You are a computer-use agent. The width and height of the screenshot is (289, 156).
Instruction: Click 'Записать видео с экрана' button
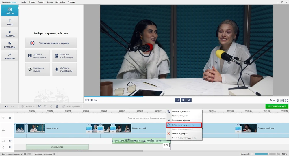(51, 43)
